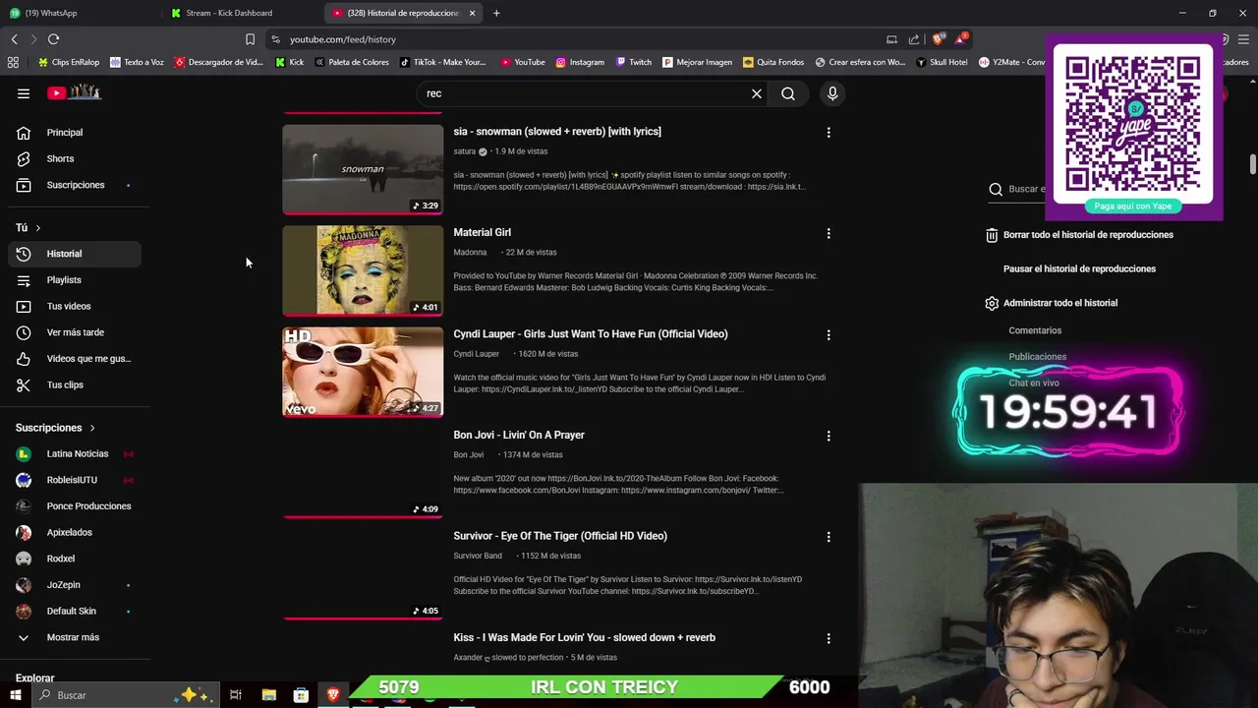Open the Material Girl video thumbnail
The height and width of the screenshot is (708, 1258).
[x=363, y=270]
